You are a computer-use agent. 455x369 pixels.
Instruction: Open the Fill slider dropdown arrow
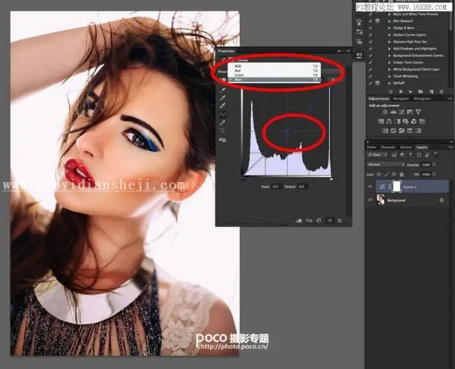434,174
